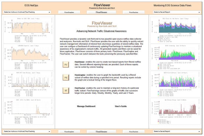
Task: Open the Exports last 7 days graph
Action: (28, 57)
